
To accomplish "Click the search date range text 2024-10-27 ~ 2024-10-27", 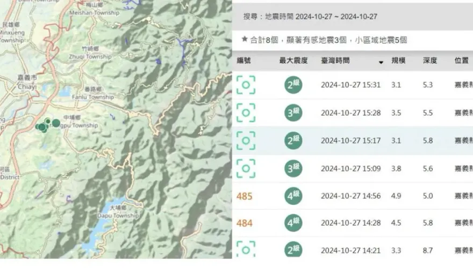I will 336,17.
